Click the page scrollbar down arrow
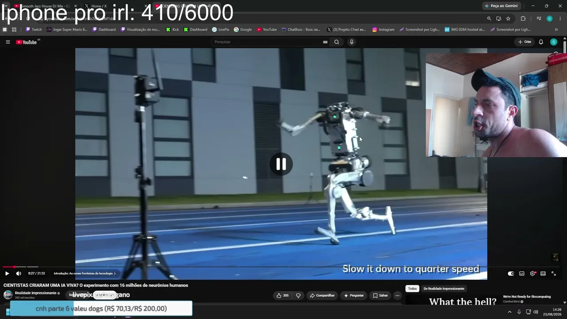This screenshot has height=319, width=567. (x=565, y=303)
